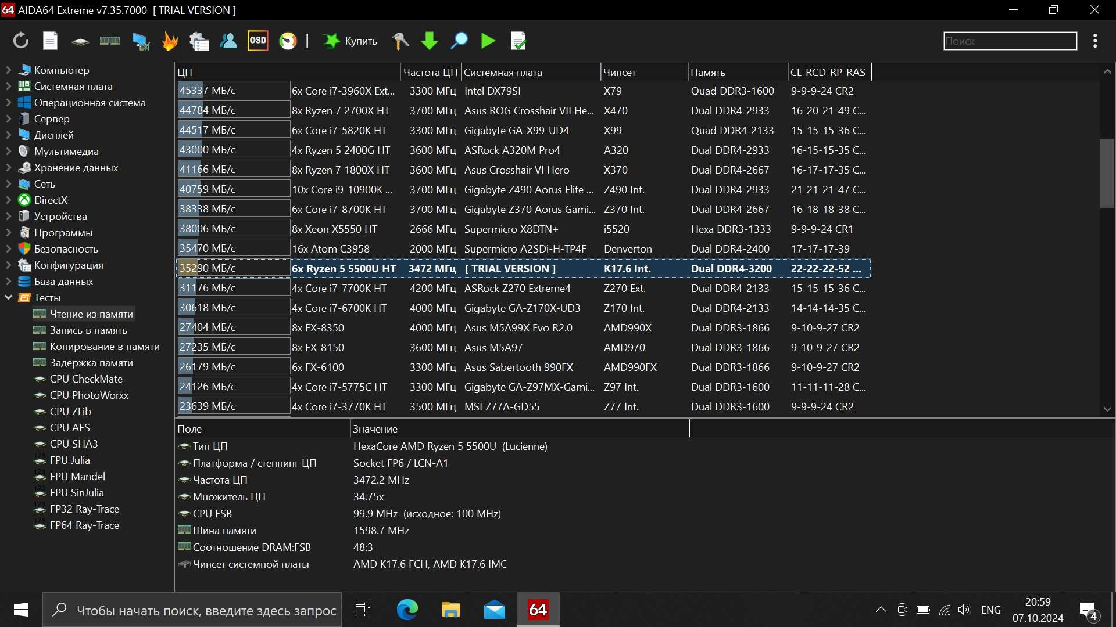The image size is (1116, 627).
Task: Open the OSD panel icon
Action: [x=257, y=41]
